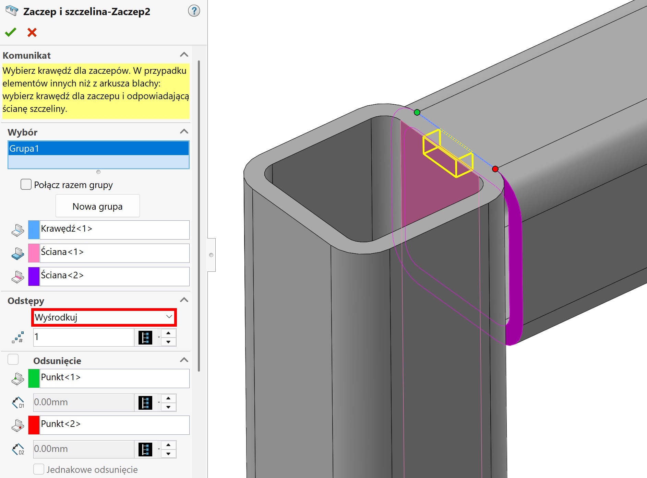
Task: Click the Nowa grupa button
Action: click(x=97, y=206)
